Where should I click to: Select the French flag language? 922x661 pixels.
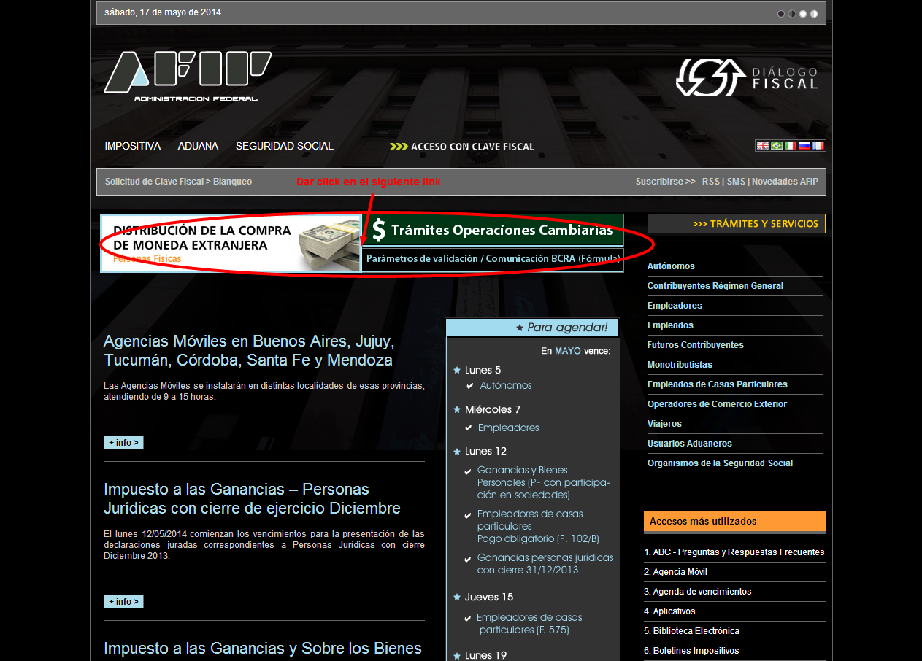(818, 146)
